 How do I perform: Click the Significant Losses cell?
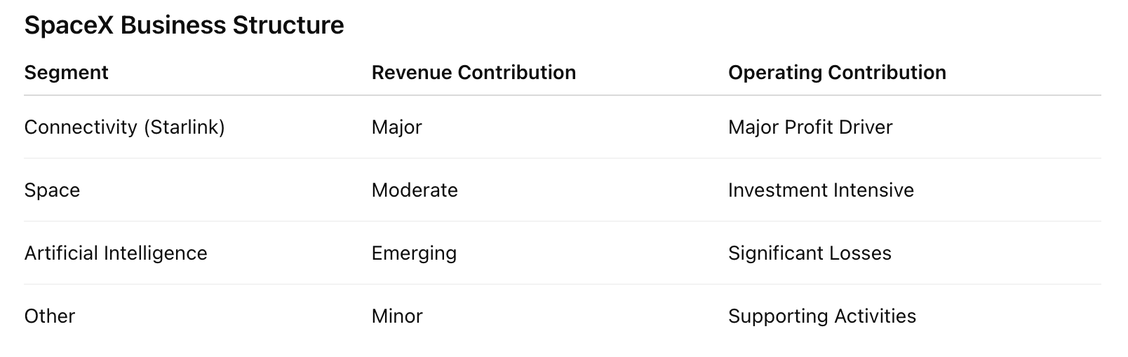click(x=810, y=253)
